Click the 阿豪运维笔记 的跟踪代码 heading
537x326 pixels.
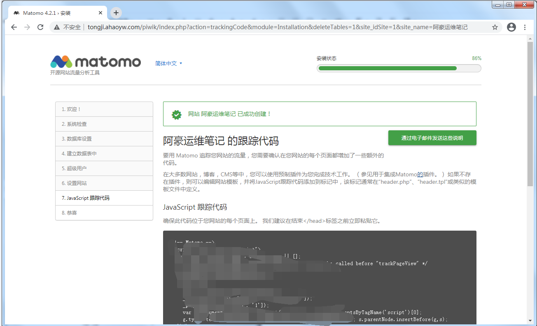[x=221, y=141]
